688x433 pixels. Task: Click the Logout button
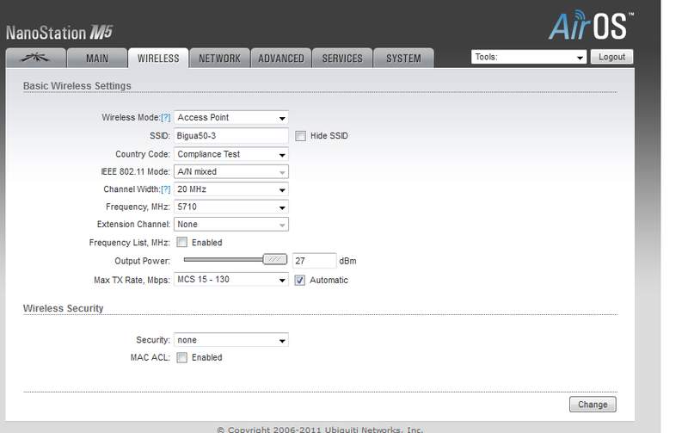click(611, 57)
